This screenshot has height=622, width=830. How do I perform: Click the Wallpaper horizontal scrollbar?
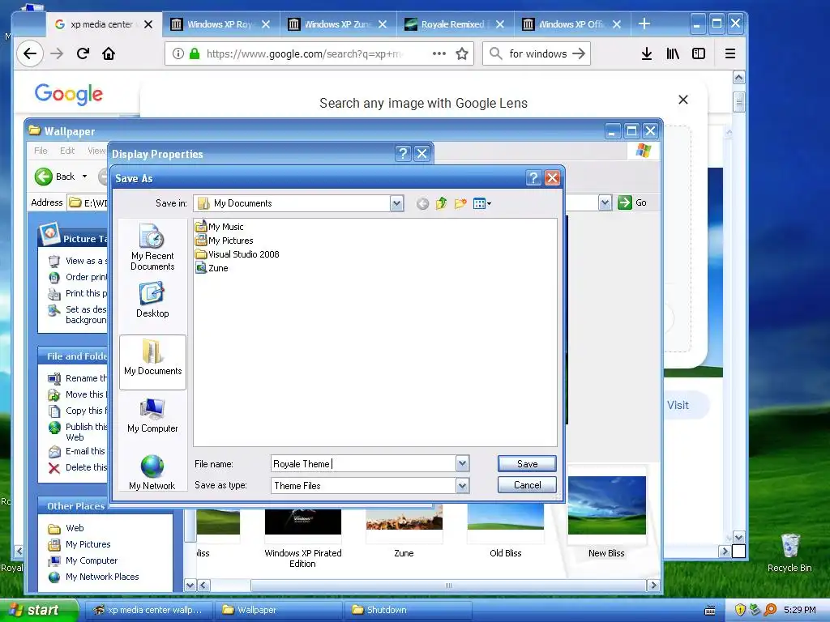tap(449, 586)
